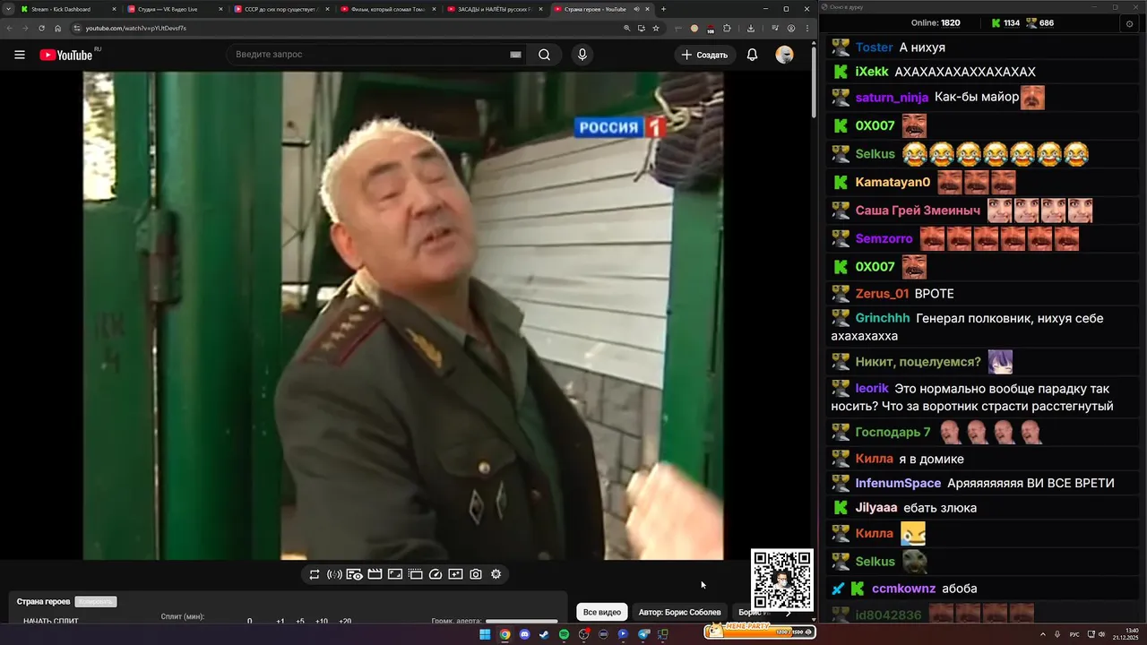Switch to 'Stream - Kick Dashboard' tab
This screenshot has height=645, width=1147.
tap(67, 9)
